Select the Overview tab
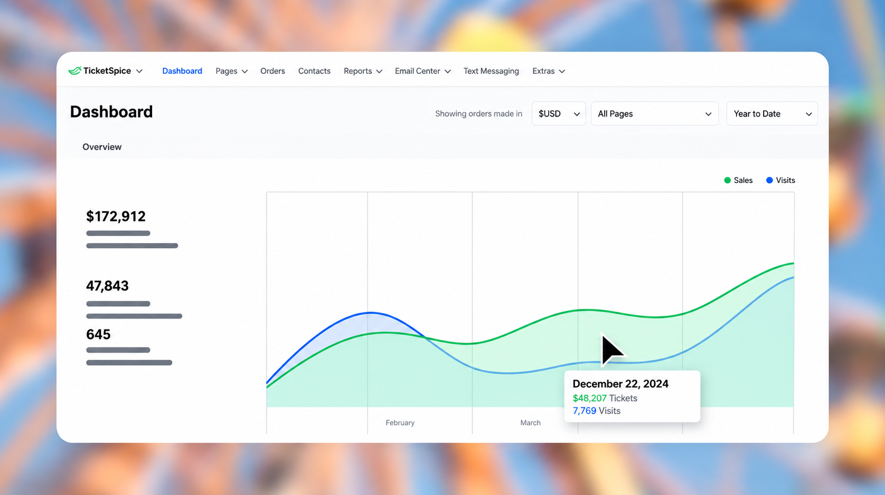Screen dimensions: 885x495 [102, 147]
